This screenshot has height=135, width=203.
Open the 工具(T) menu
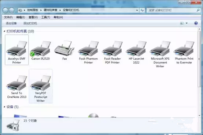[x=45, y=17]
